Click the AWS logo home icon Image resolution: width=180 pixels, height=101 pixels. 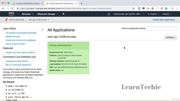point(11,14)
